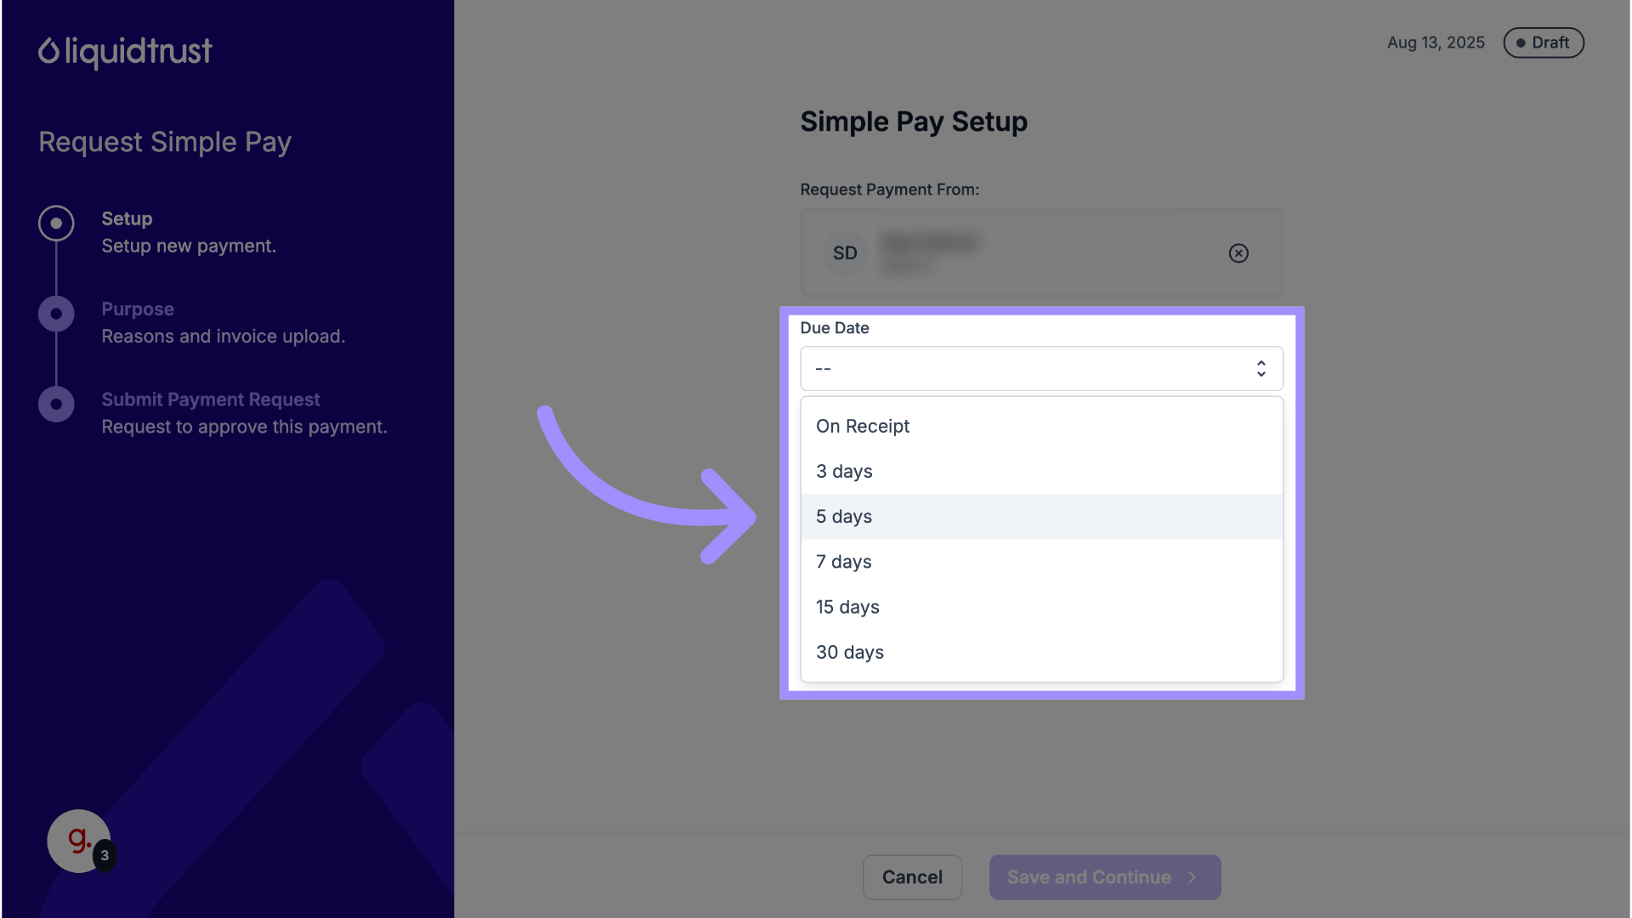Viewport: 1632px width, 918px height.
Task: Choose the 15 days option
Action: pos(847,607)
